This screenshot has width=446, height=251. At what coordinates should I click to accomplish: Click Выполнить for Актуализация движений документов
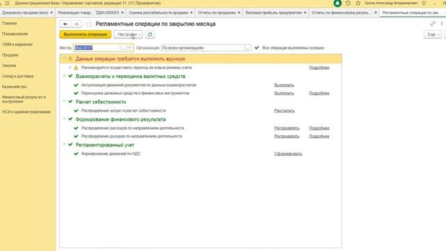click(284, 85)
